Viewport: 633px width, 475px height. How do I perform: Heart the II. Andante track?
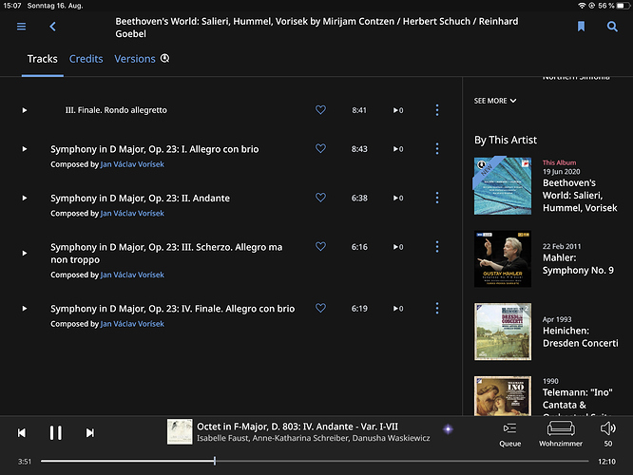320,198
